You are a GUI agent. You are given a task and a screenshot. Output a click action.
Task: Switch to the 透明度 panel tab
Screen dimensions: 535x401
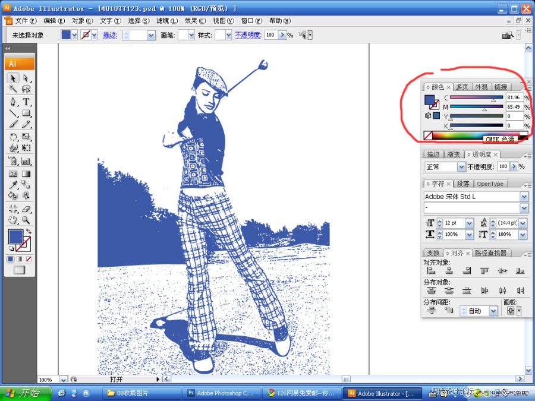pyautogui.click(x=480, y=154)
